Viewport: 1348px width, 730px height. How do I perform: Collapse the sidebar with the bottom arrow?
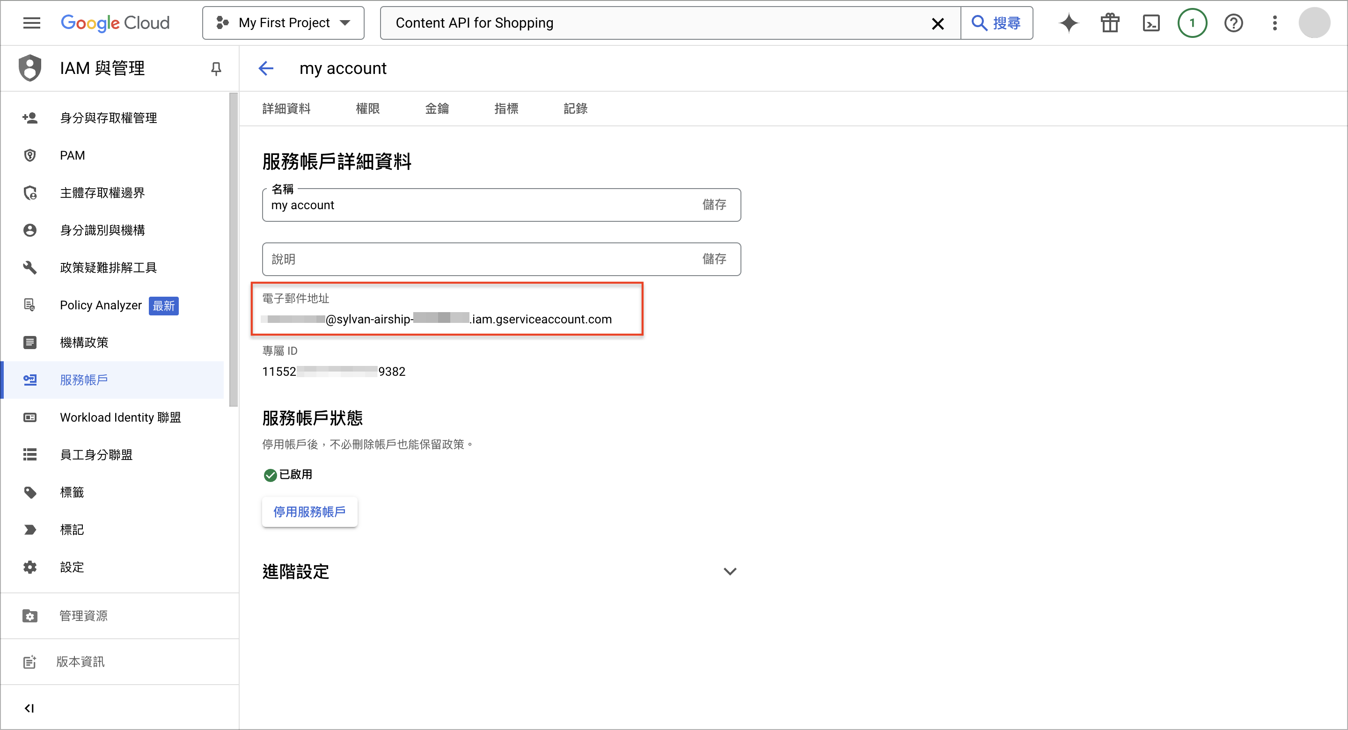29,708
